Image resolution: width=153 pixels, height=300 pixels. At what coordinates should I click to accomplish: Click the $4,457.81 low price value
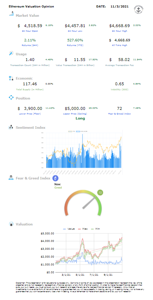75,26
